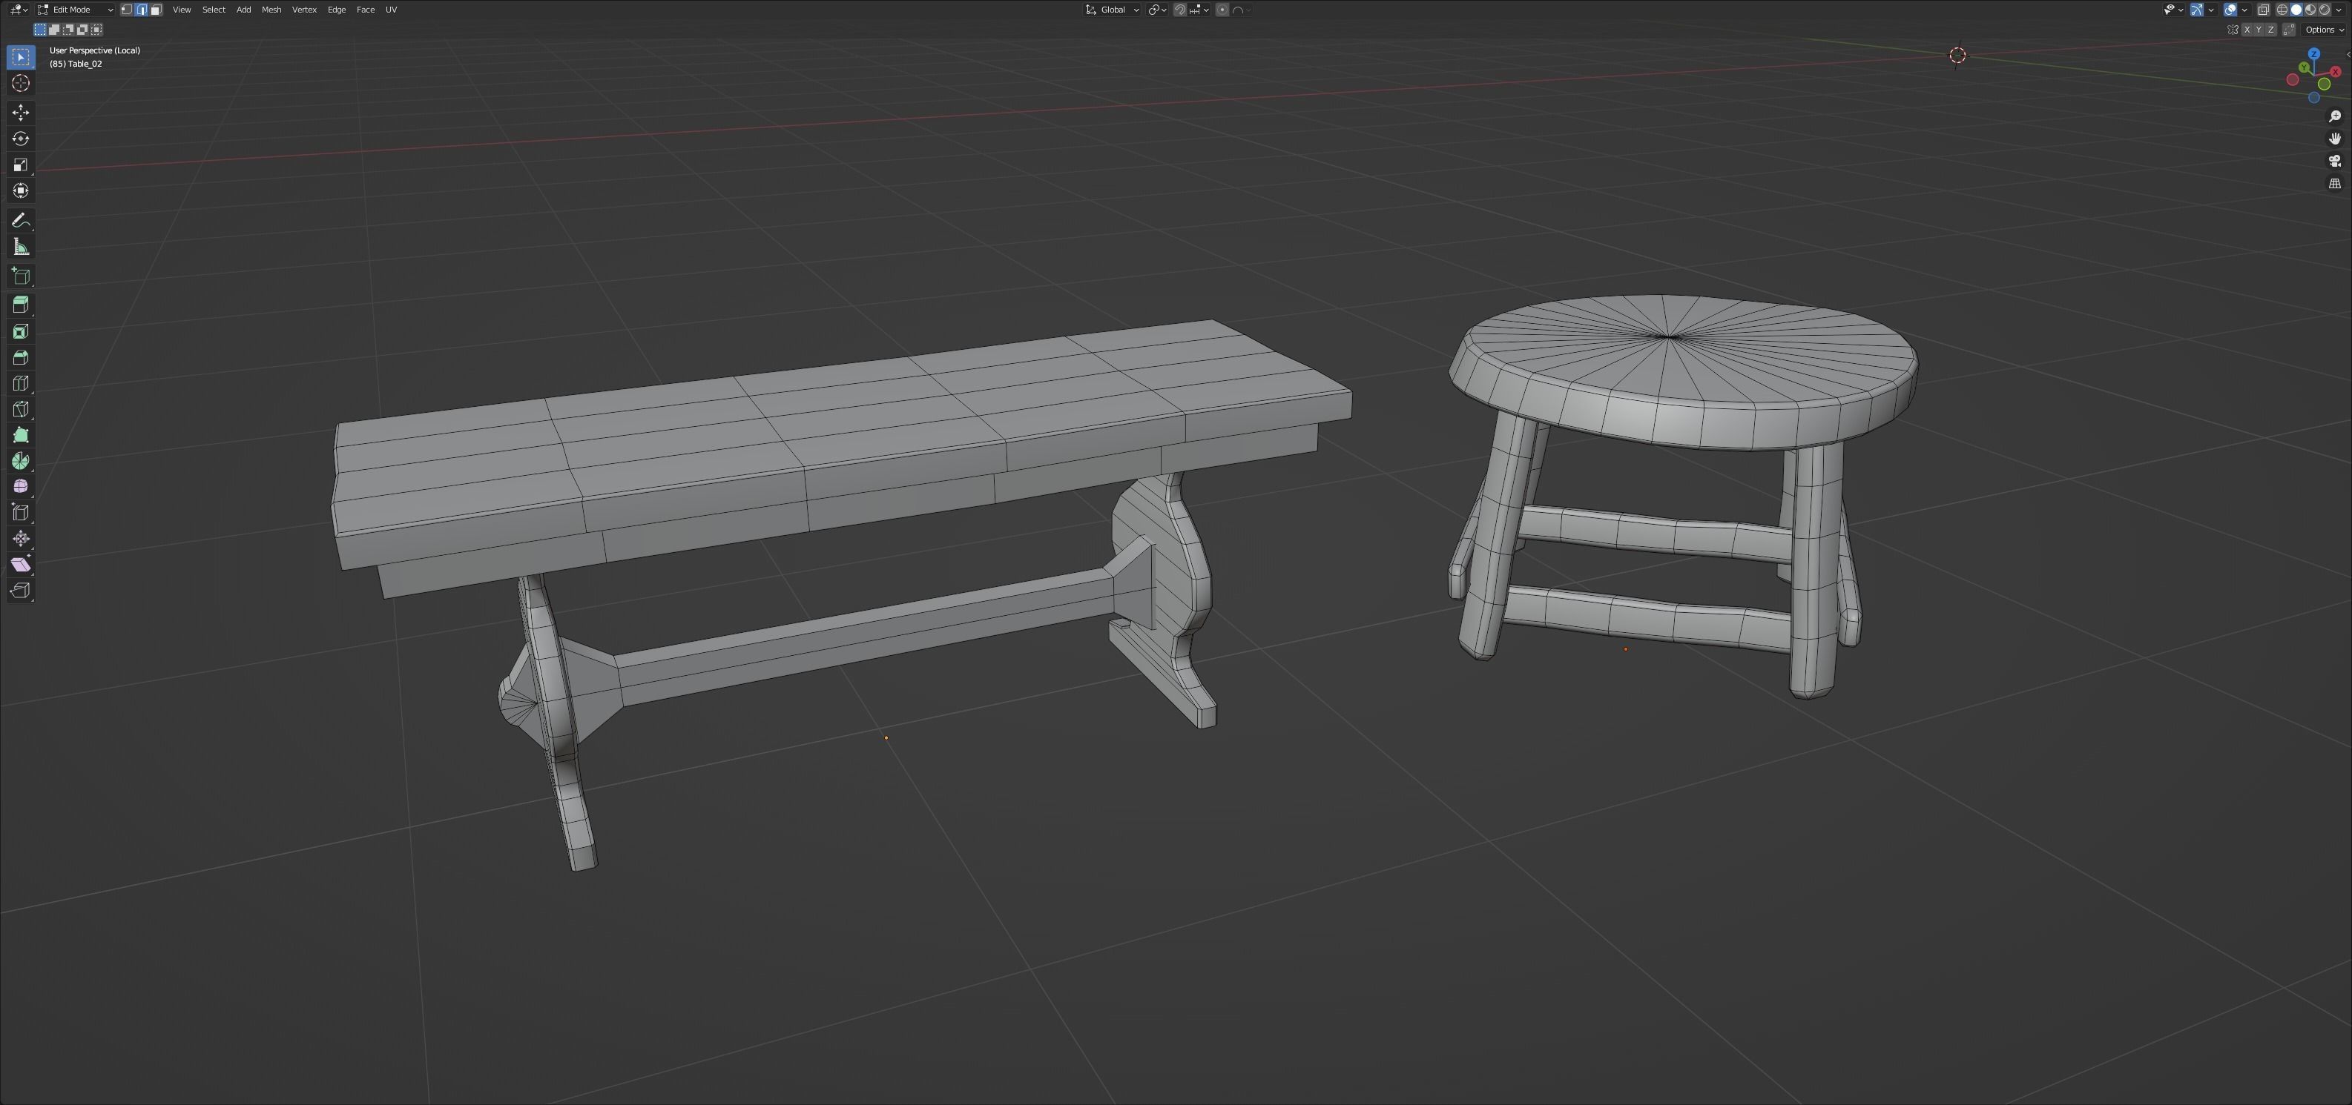Open the pivot point dropdown
The image size is (2352, 1105).
pos(1158,10)
